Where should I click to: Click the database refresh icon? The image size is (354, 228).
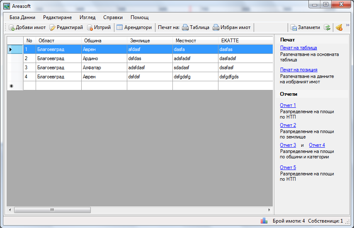[327, 28]
